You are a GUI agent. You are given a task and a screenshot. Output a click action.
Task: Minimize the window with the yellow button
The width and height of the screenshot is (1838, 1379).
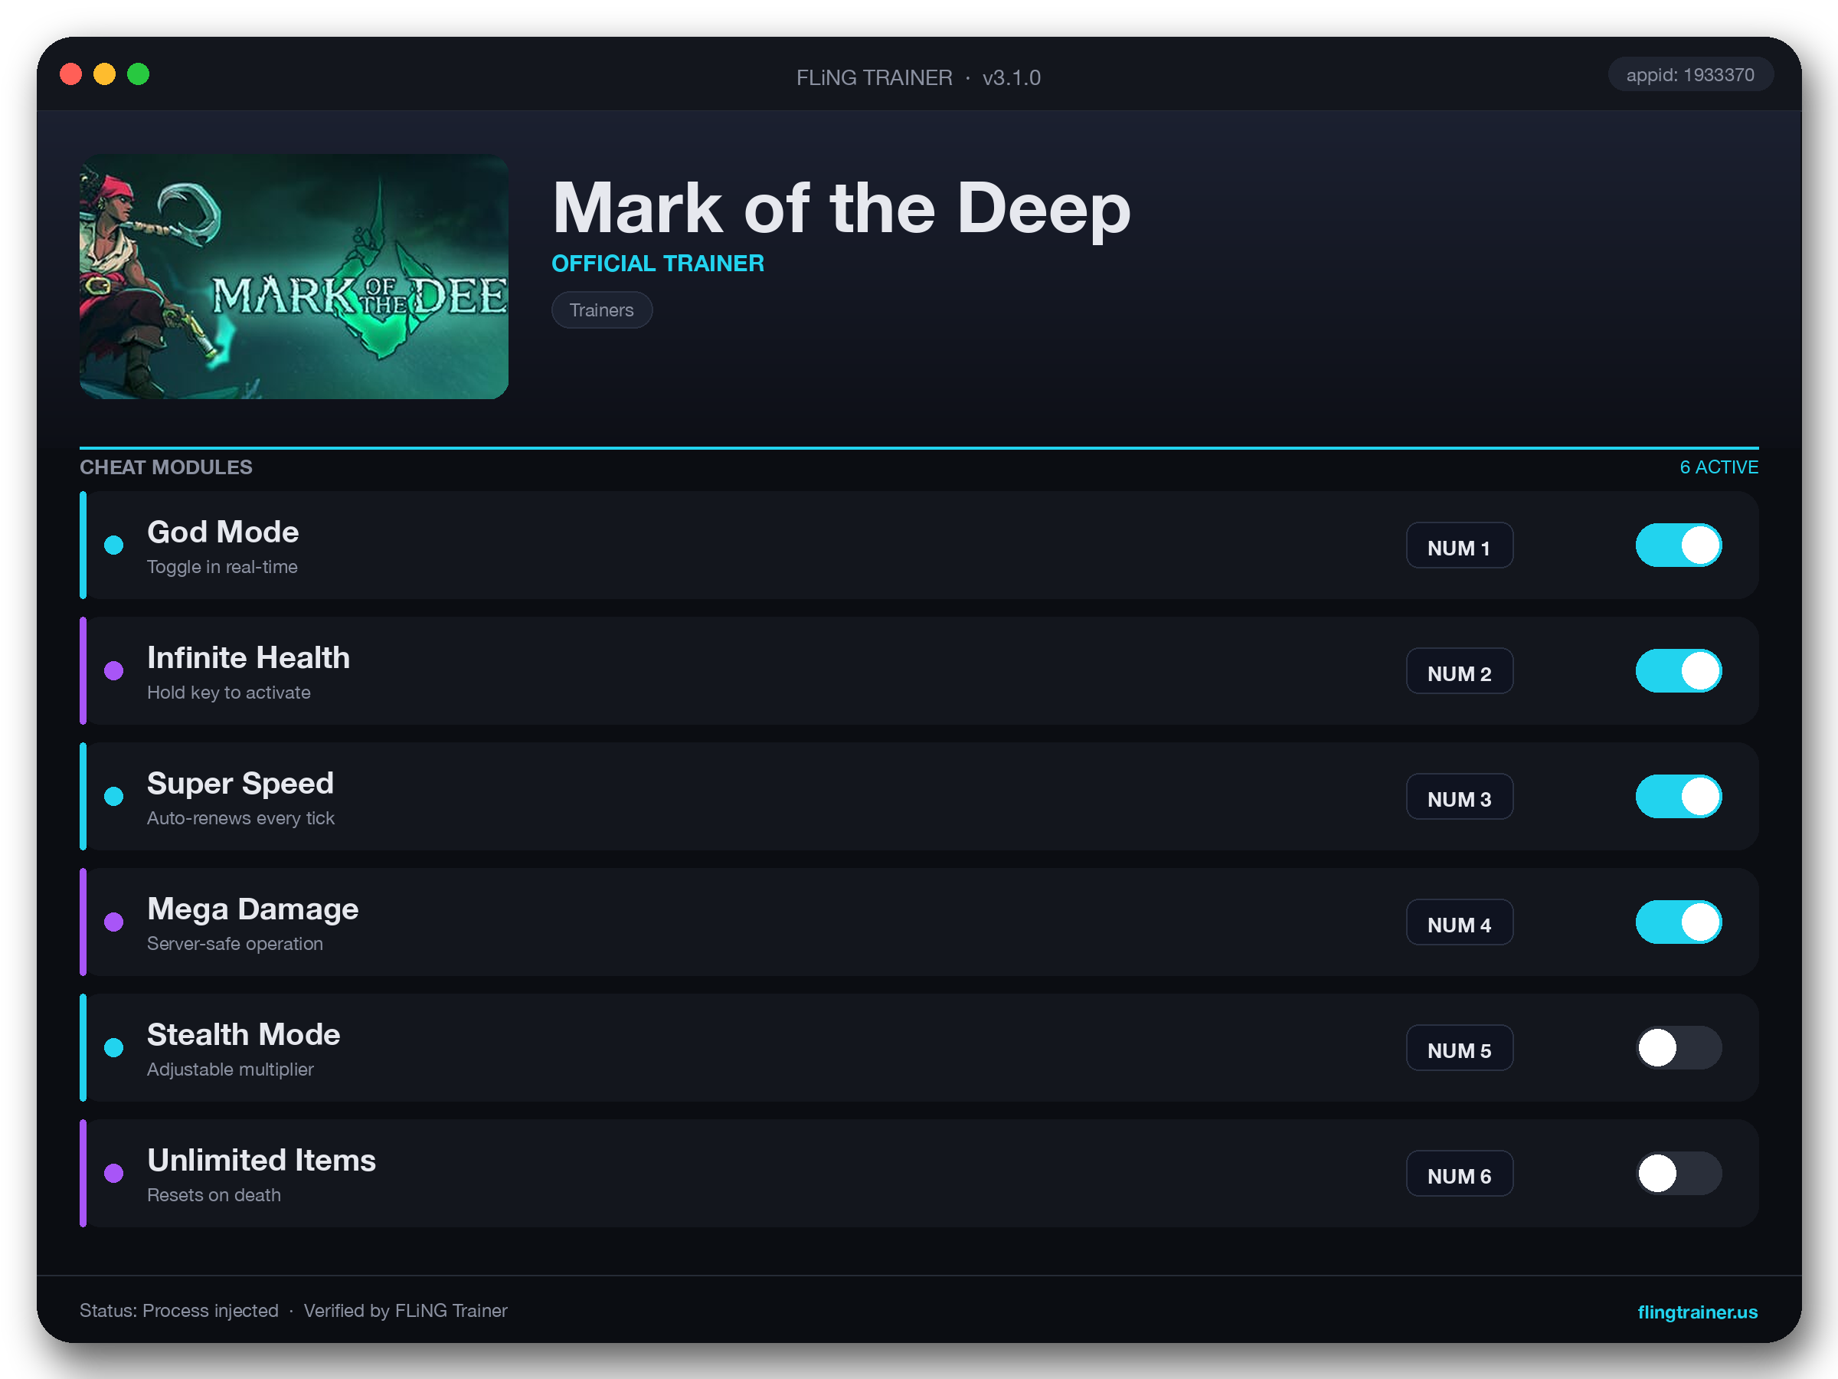pyautogui.click(x=105, y=75)
